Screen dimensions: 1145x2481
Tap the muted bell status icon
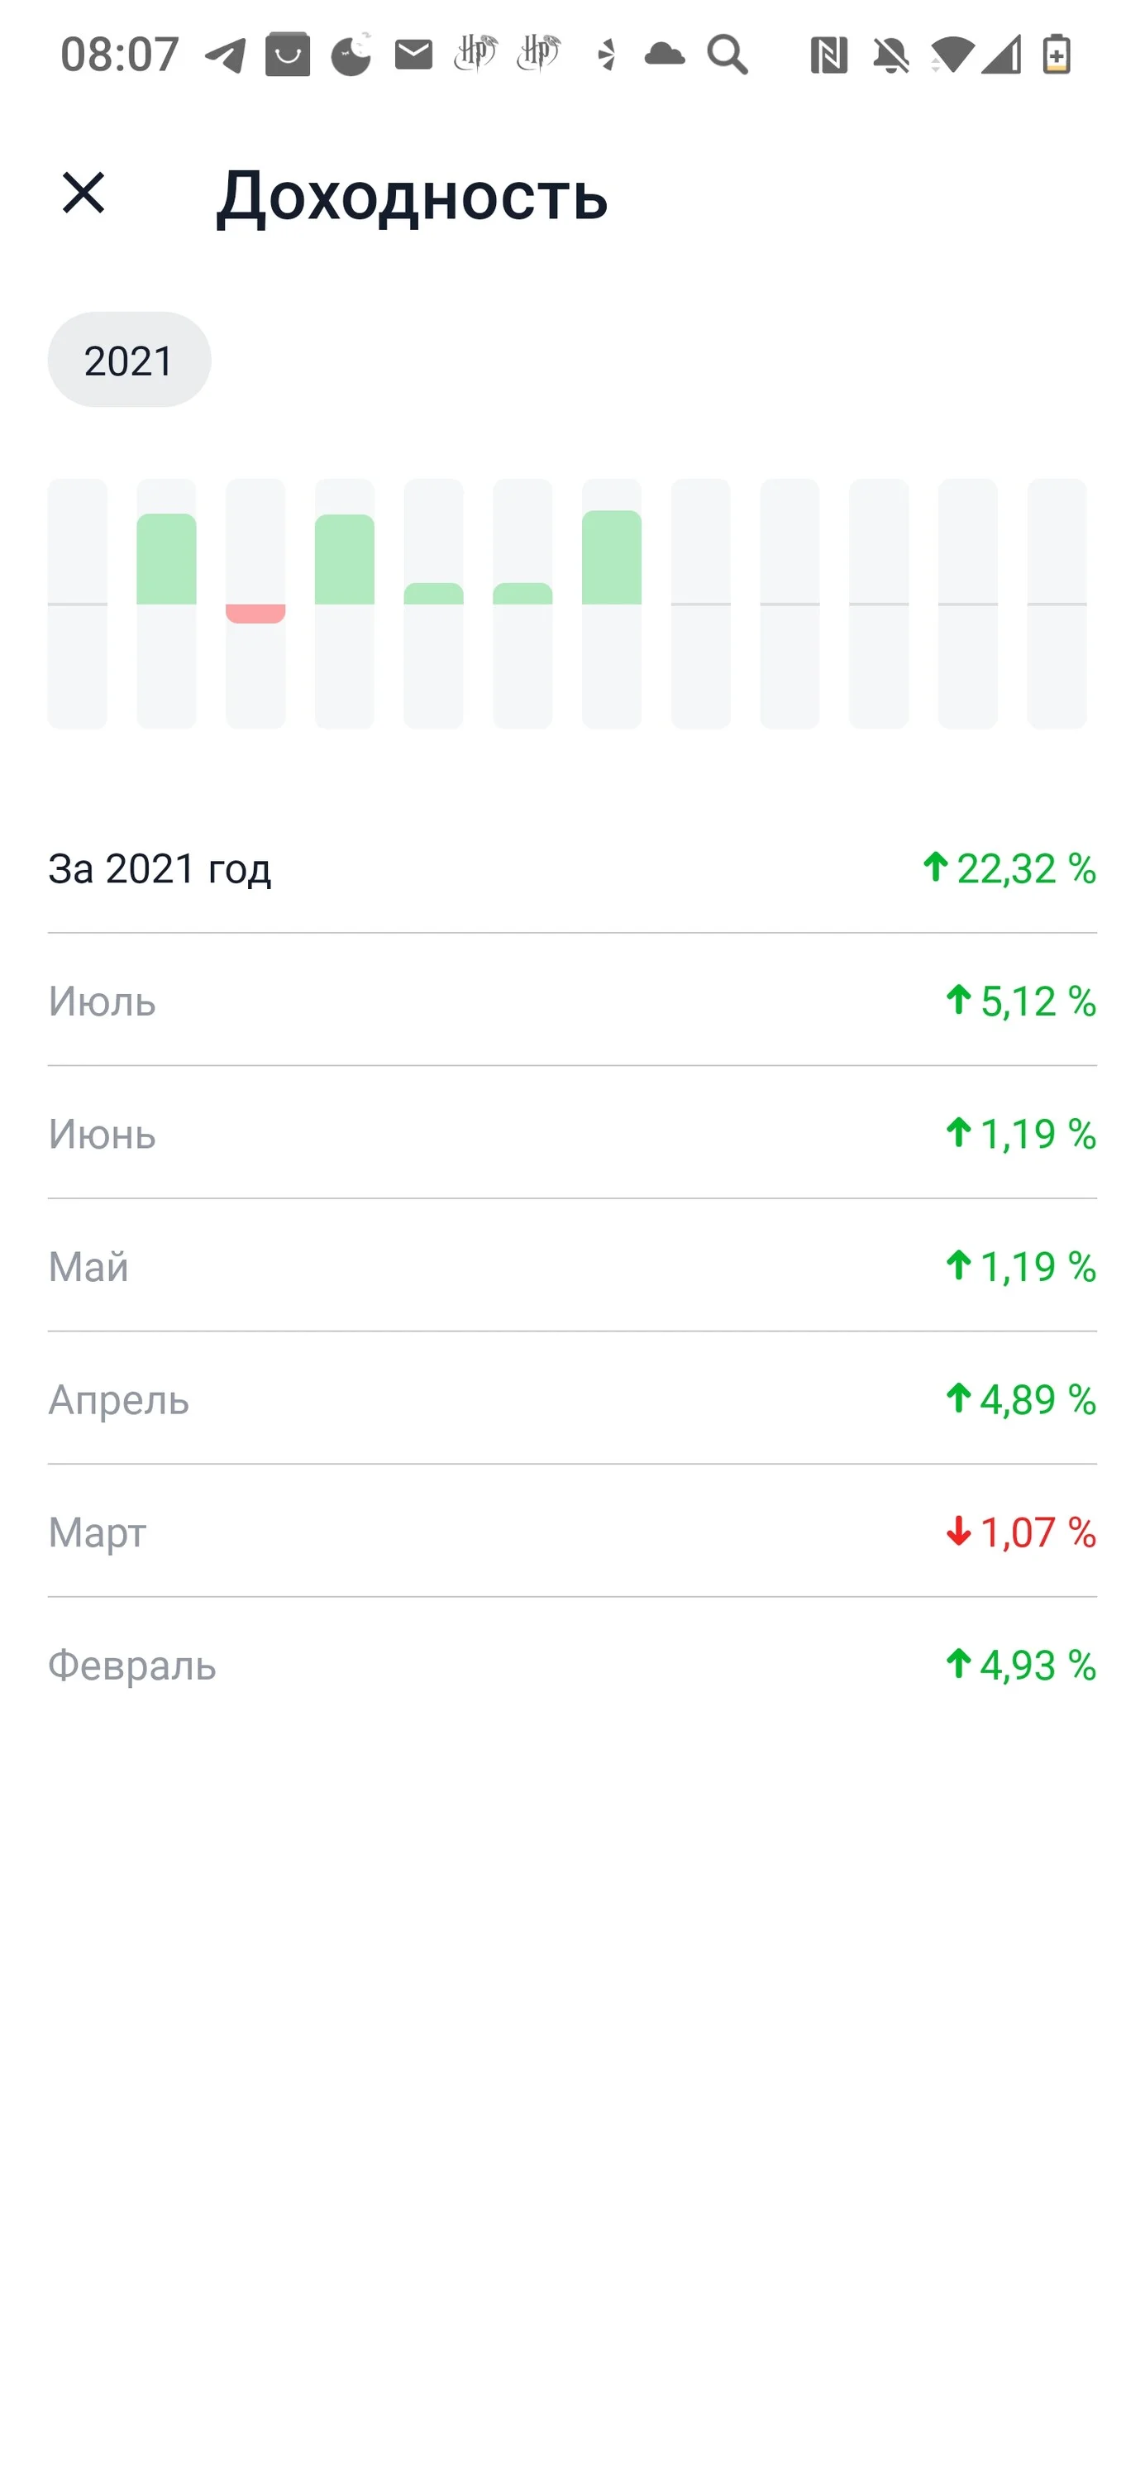coord(890,55)
